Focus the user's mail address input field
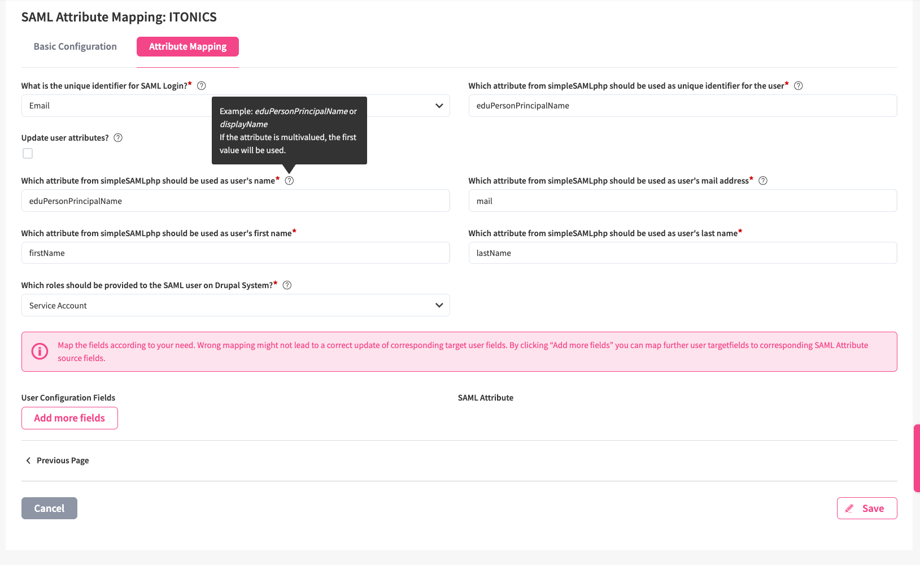920x565 pixels. pyautogui.click(x=682, y=201)
